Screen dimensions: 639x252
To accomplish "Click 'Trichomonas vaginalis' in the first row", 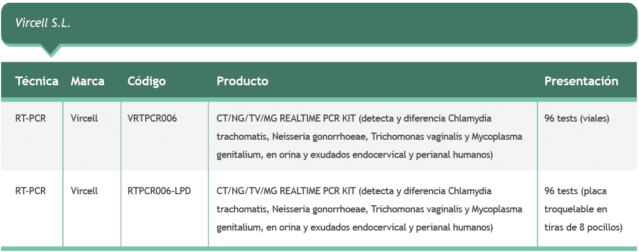I will (414, 136).
